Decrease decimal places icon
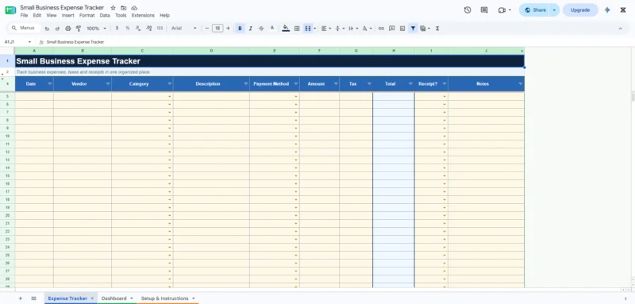 point(138,29)
